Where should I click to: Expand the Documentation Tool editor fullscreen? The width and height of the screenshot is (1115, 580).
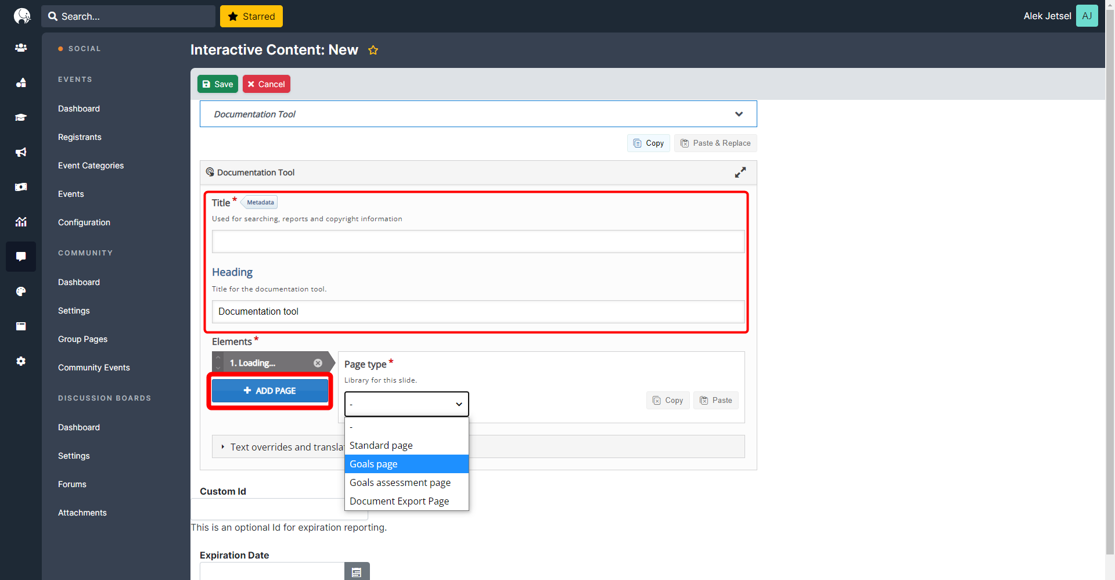pos(740,172)
